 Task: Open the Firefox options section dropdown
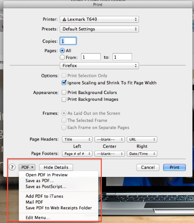(x=99, y=66)
